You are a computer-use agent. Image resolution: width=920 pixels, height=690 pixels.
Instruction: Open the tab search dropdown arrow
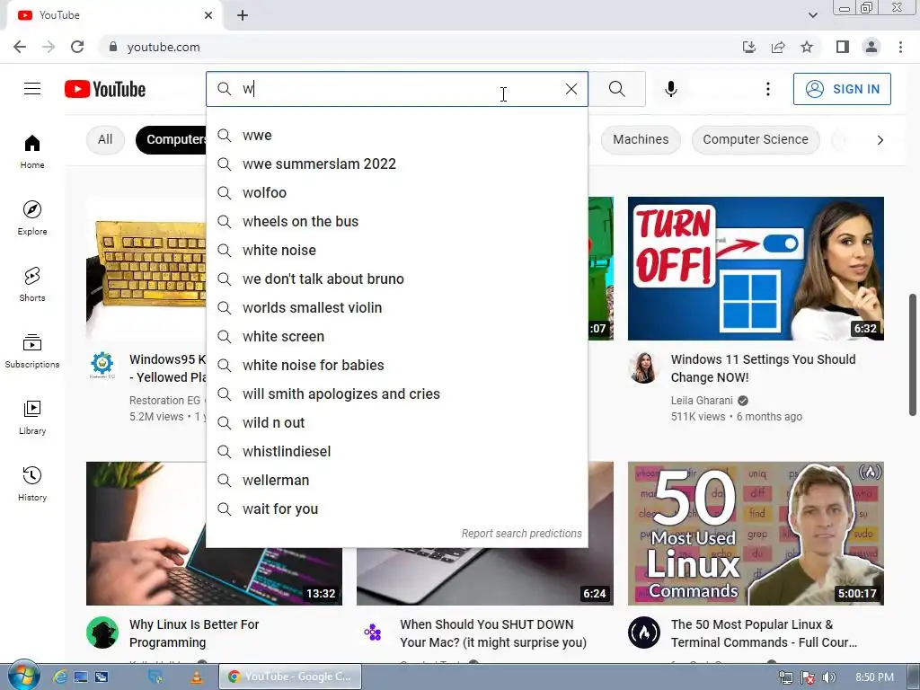pyautogui.click(x=812, y=15)
